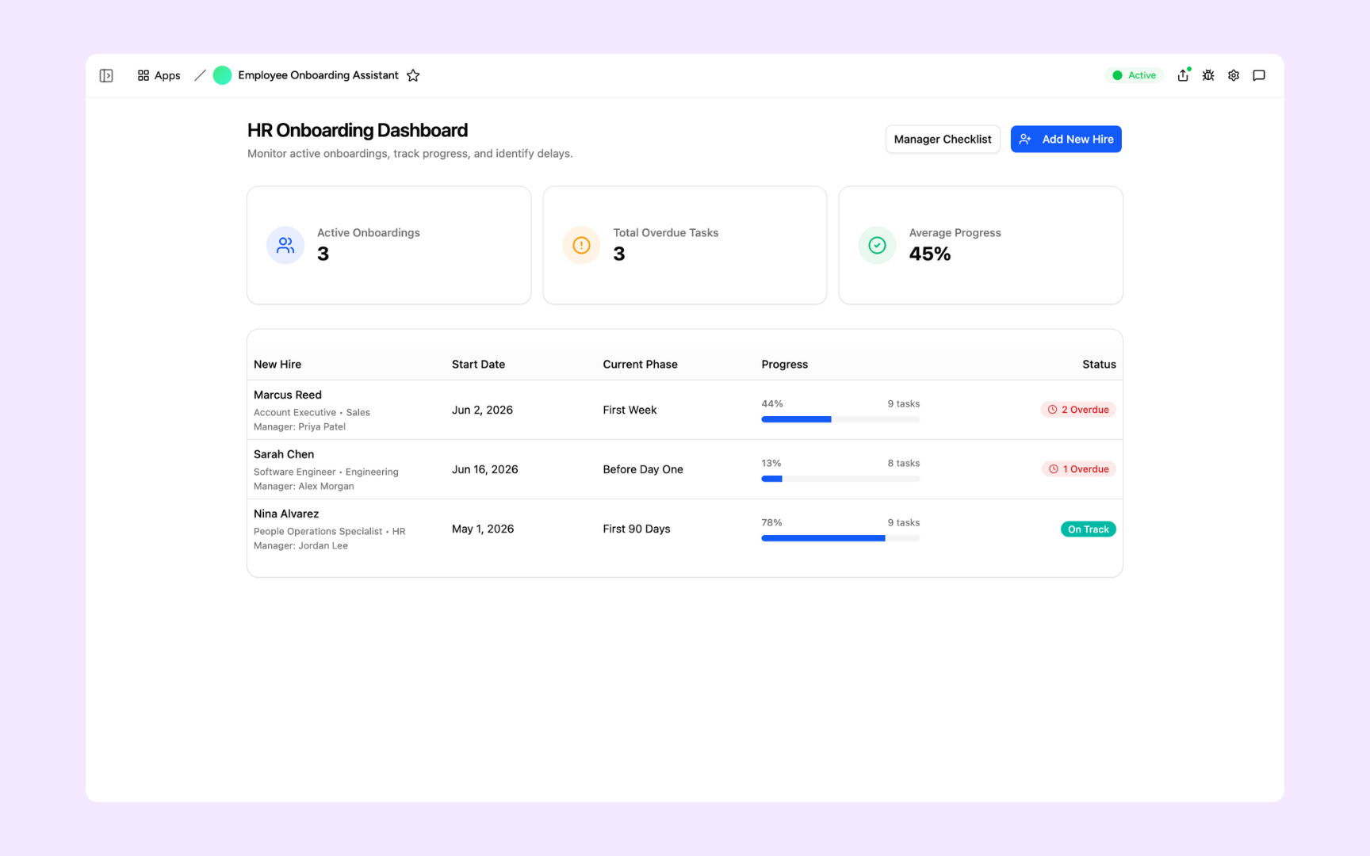The image size is (1370, 856).
Task: Click the share/export icon
Action: [1183, 75]
